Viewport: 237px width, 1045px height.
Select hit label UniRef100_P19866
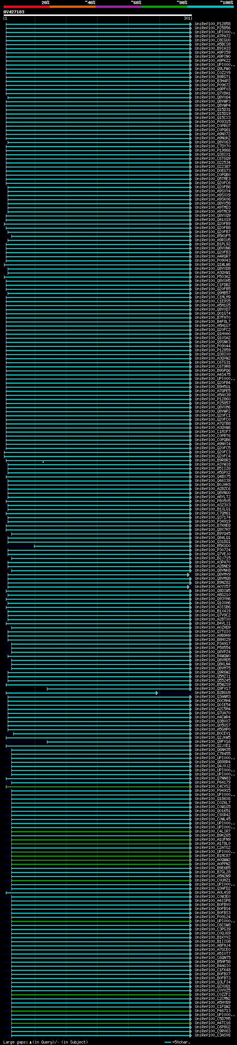click(x=213, y=150)
